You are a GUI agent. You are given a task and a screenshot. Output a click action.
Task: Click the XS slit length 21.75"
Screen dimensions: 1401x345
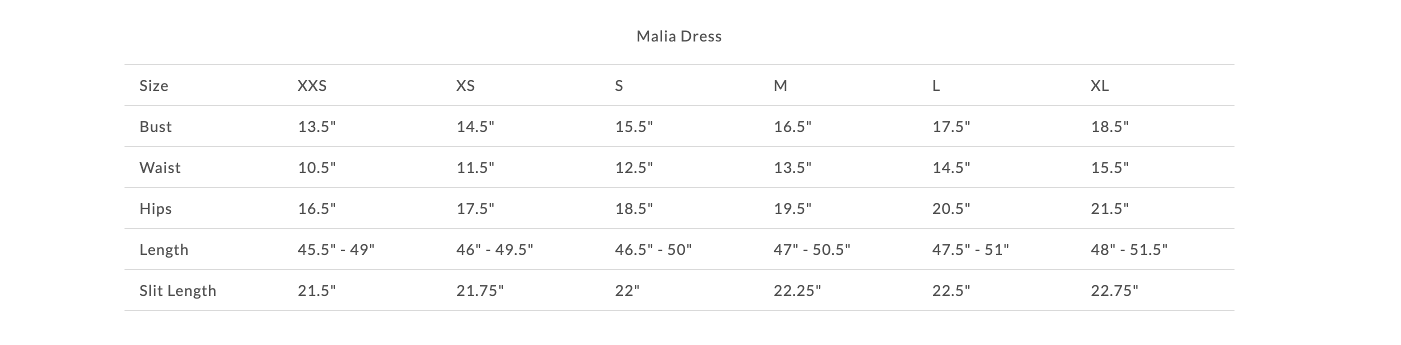coord(480,290)
